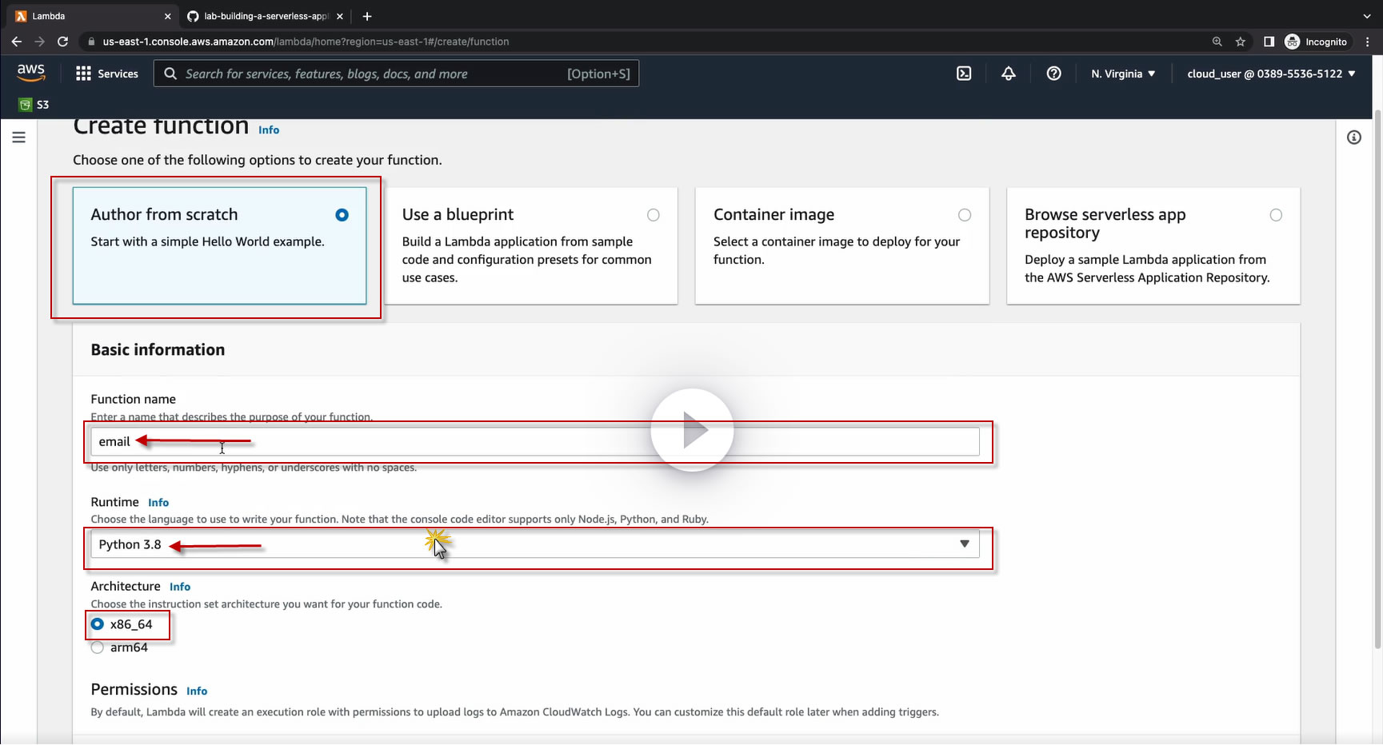Bookmark this page with the star icon
The height and width of the screenshot is (745, 1383).
pos(1241,42)
